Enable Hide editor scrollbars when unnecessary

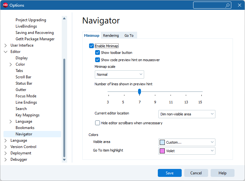pyautogui.click(x=97, y=123)
